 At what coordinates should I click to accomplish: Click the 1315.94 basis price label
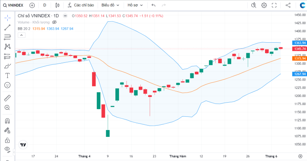pyautogui.click(x=299, y=58)
